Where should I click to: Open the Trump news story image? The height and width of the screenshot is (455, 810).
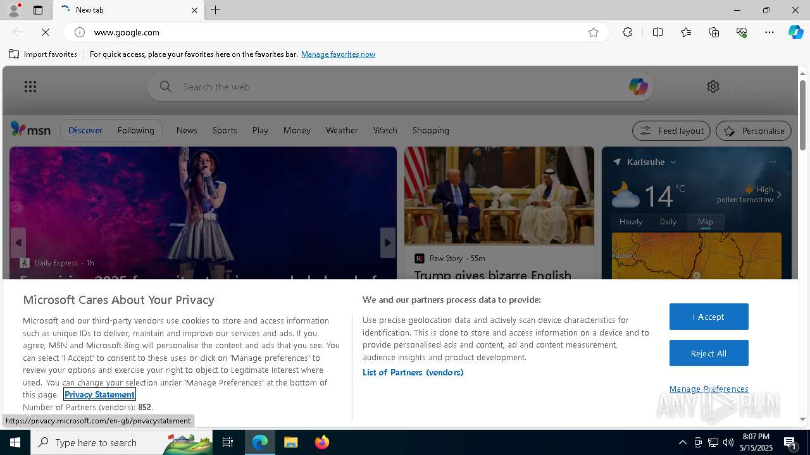[x=499, y=196]
